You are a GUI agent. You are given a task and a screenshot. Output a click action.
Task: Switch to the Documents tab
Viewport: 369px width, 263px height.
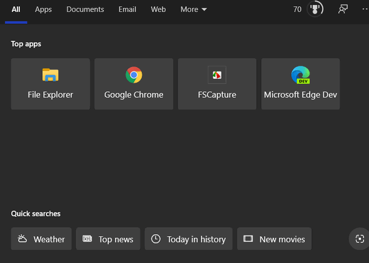pos(85,9)
